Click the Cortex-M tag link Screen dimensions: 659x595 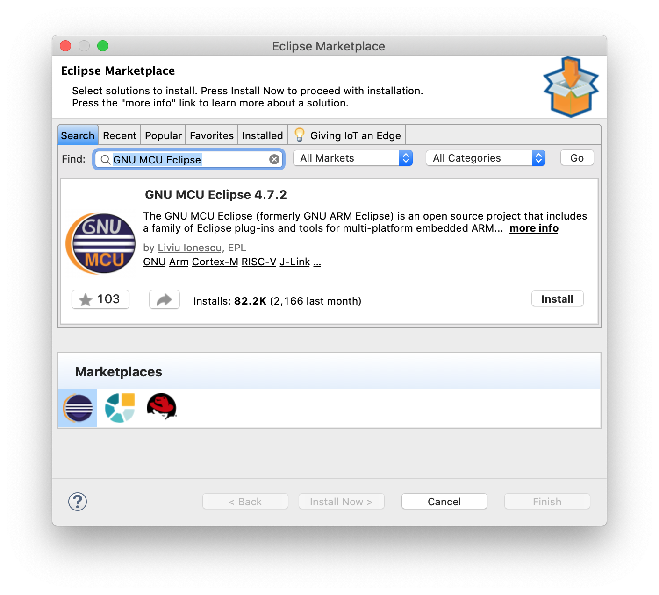pyautogui.click(x=215, y=262)
